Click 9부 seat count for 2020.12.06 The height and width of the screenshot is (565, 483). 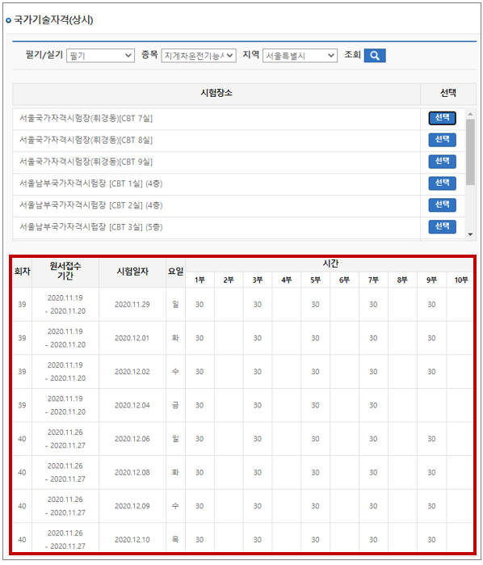[x=431, y=439]
